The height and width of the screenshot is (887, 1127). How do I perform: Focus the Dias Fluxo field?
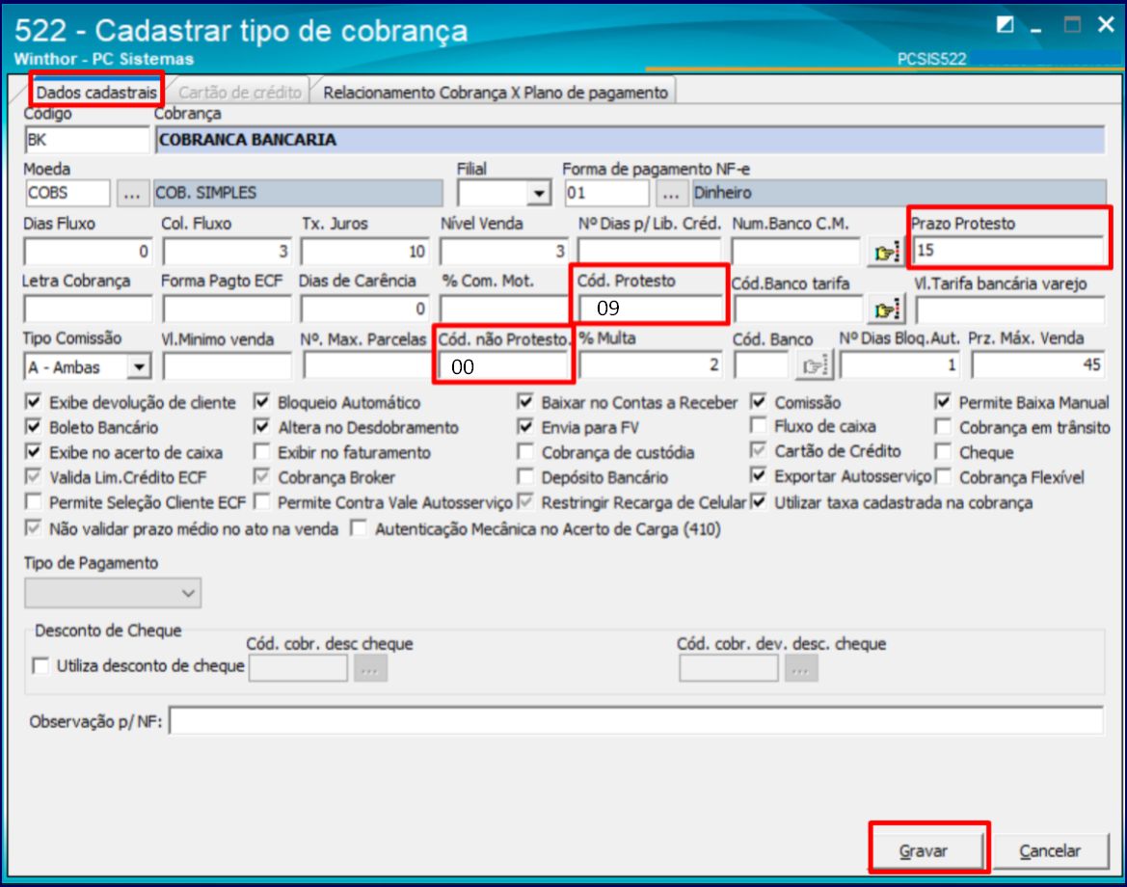coord(87,253)
